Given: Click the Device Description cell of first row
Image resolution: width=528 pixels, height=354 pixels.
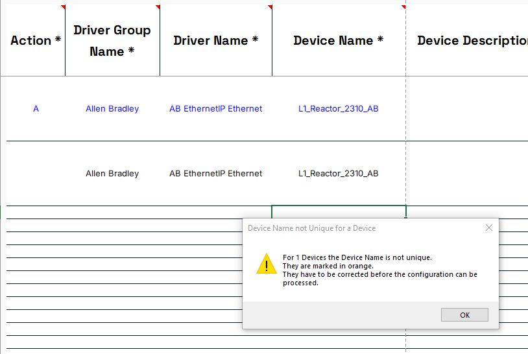Looking at the screenshot, I should coord(467,109).
